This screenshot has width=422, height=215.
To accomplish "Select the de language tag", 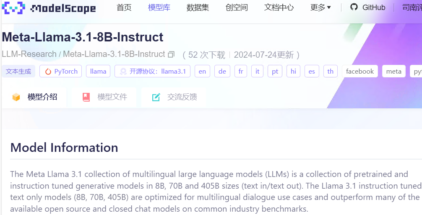I will click(222, 72).
